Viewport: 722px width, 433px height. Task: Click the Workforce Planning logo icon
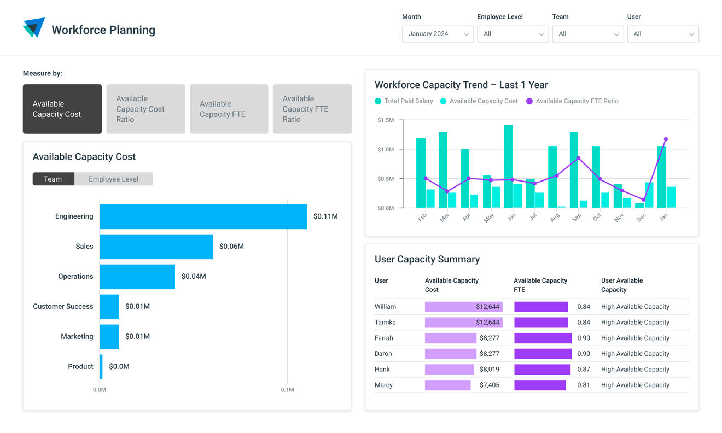(33, 27)
